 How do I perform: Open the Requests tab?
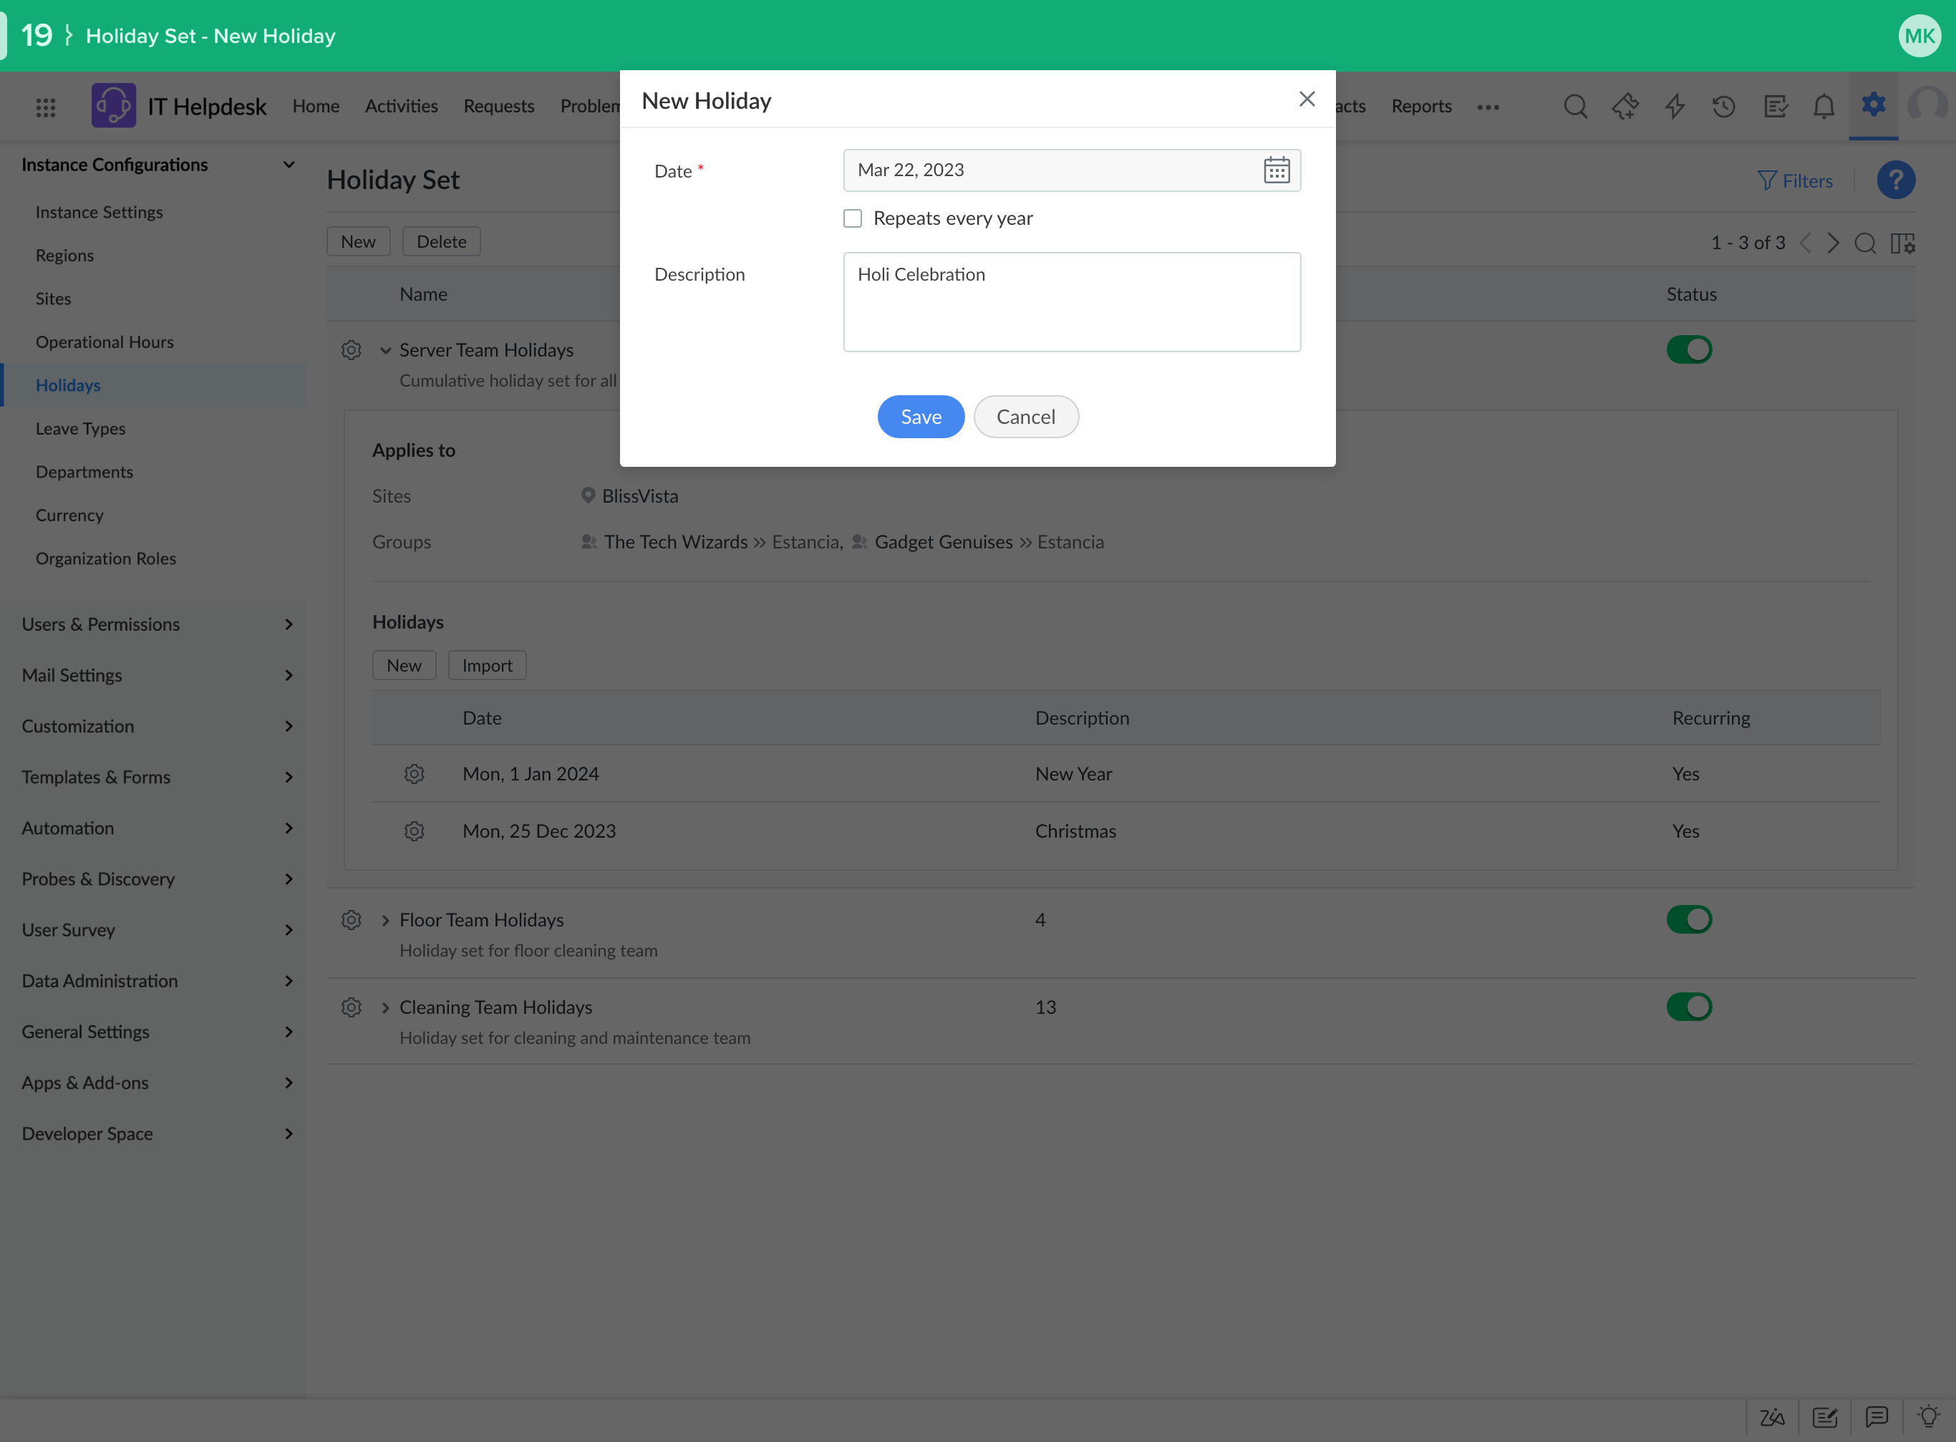pyautogui.click(x=498, y=107)
